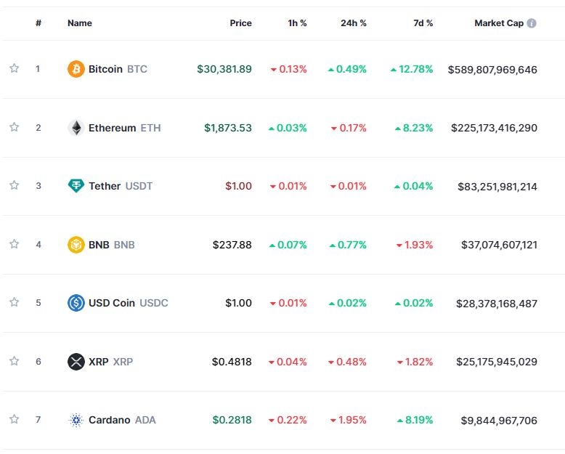Viewport: 565px width, 454px height.
Task: Open the Bitcoin coin page link
Action: pyautogui.click(x=105, y=69)
